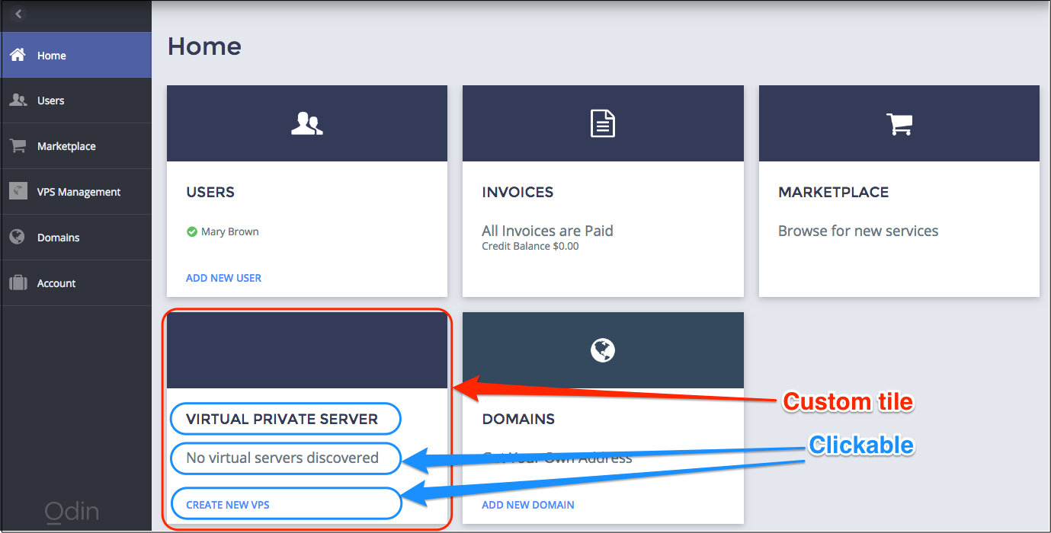Click the Marketplace cart icon in sidebar
1051x533 pixels.
(18, 146)
